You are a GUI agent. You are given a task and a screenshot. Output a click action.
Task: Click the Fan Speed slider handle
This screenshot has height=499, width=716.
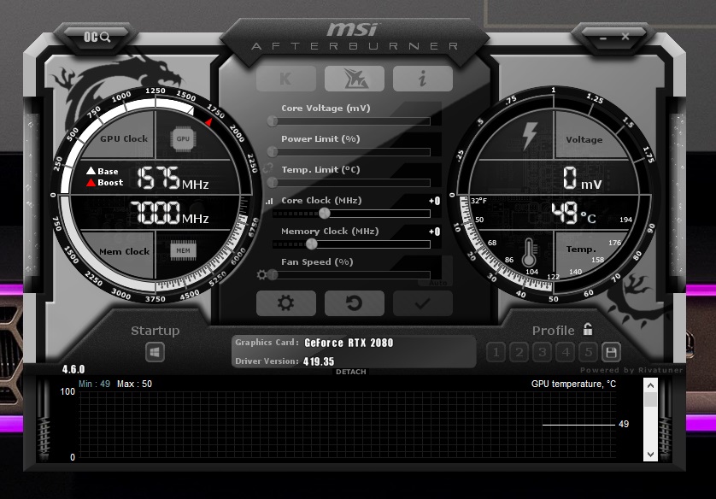273,275
